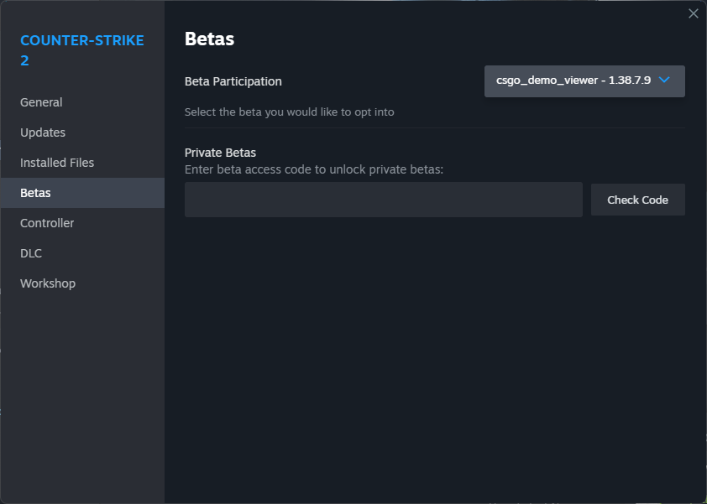Click the blue chevron in the beta dropdown
Viewport: 707px width, 504px height.
[x=664, y=81]
